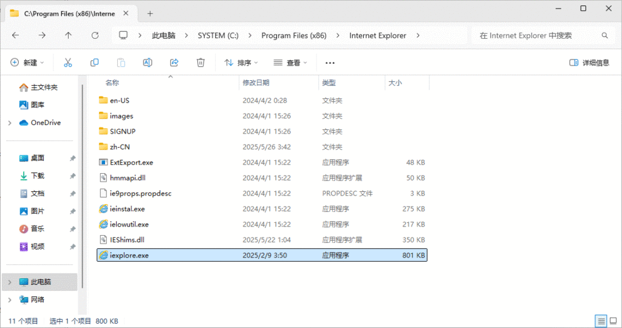This screenshot has height=328, width=622.
Task: Unpin 视频 using its pin icon
Action: point(73,247)
